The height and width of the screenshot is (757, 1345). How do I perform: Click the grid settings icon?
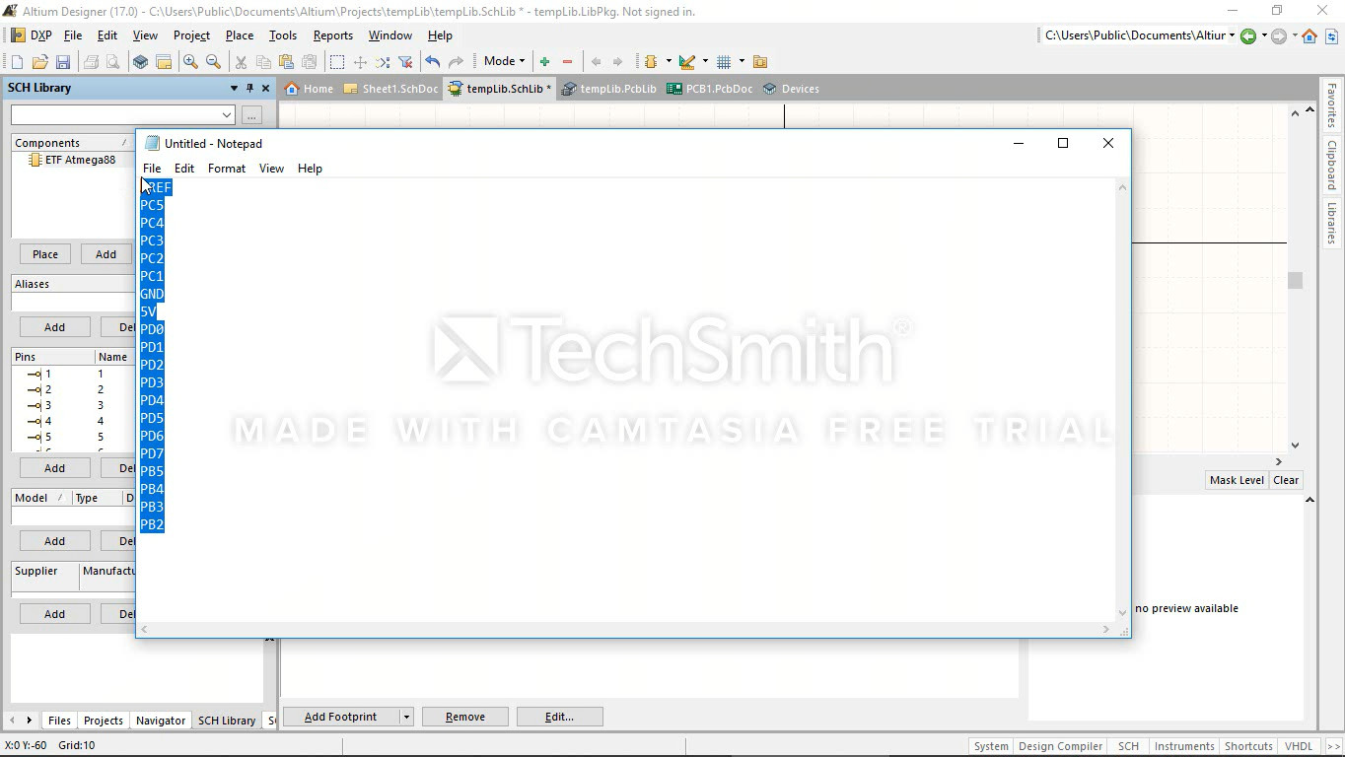coord(724,62)
